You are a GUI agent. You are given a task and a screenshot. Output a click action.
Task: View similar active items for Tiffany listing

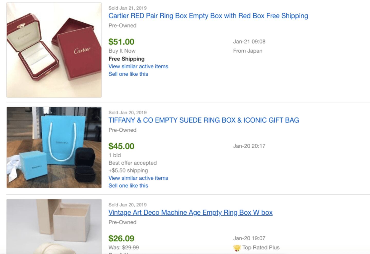tap(138, 178)
